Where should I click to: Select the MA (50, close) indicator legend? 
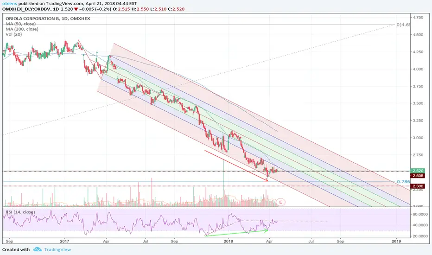(x=21, y=24)
